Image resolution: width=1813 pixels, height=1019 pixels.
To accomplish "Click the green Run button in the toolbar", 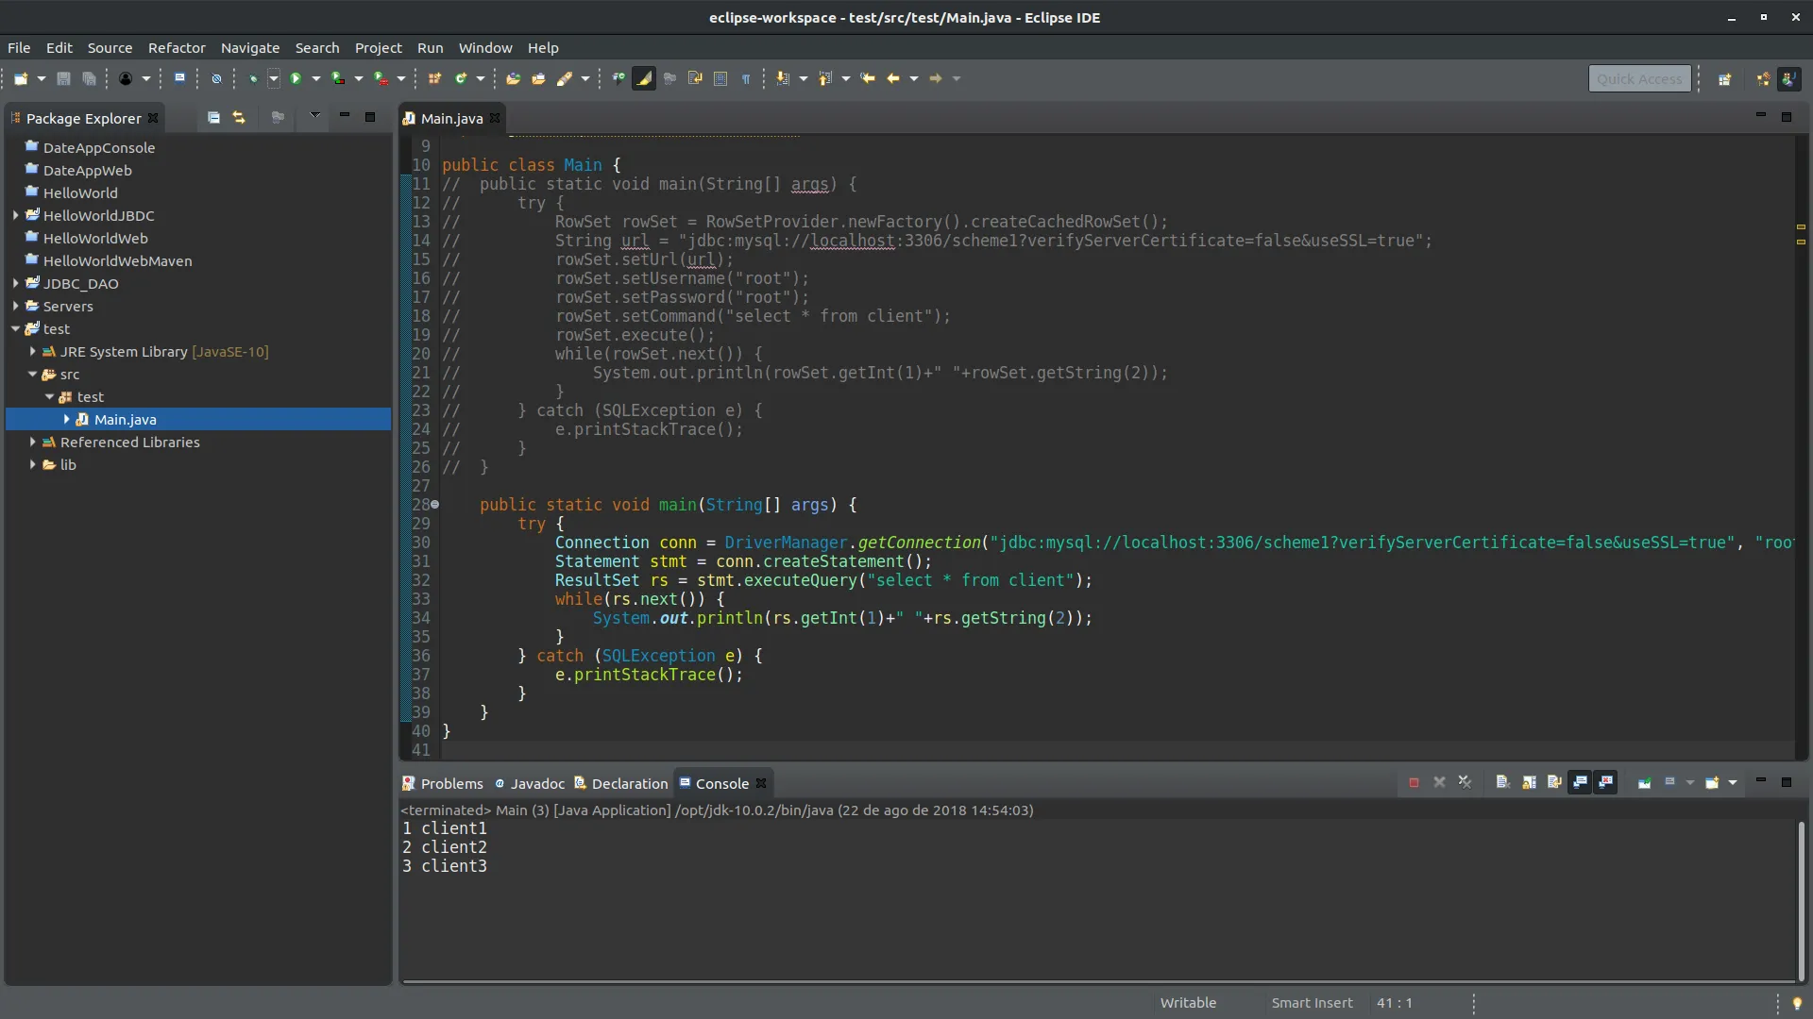I will pos(296,79).
